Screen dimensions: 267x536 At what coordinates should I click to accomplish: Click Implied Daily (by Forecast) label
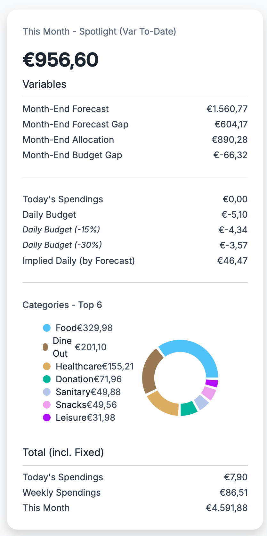coord(79,261)
